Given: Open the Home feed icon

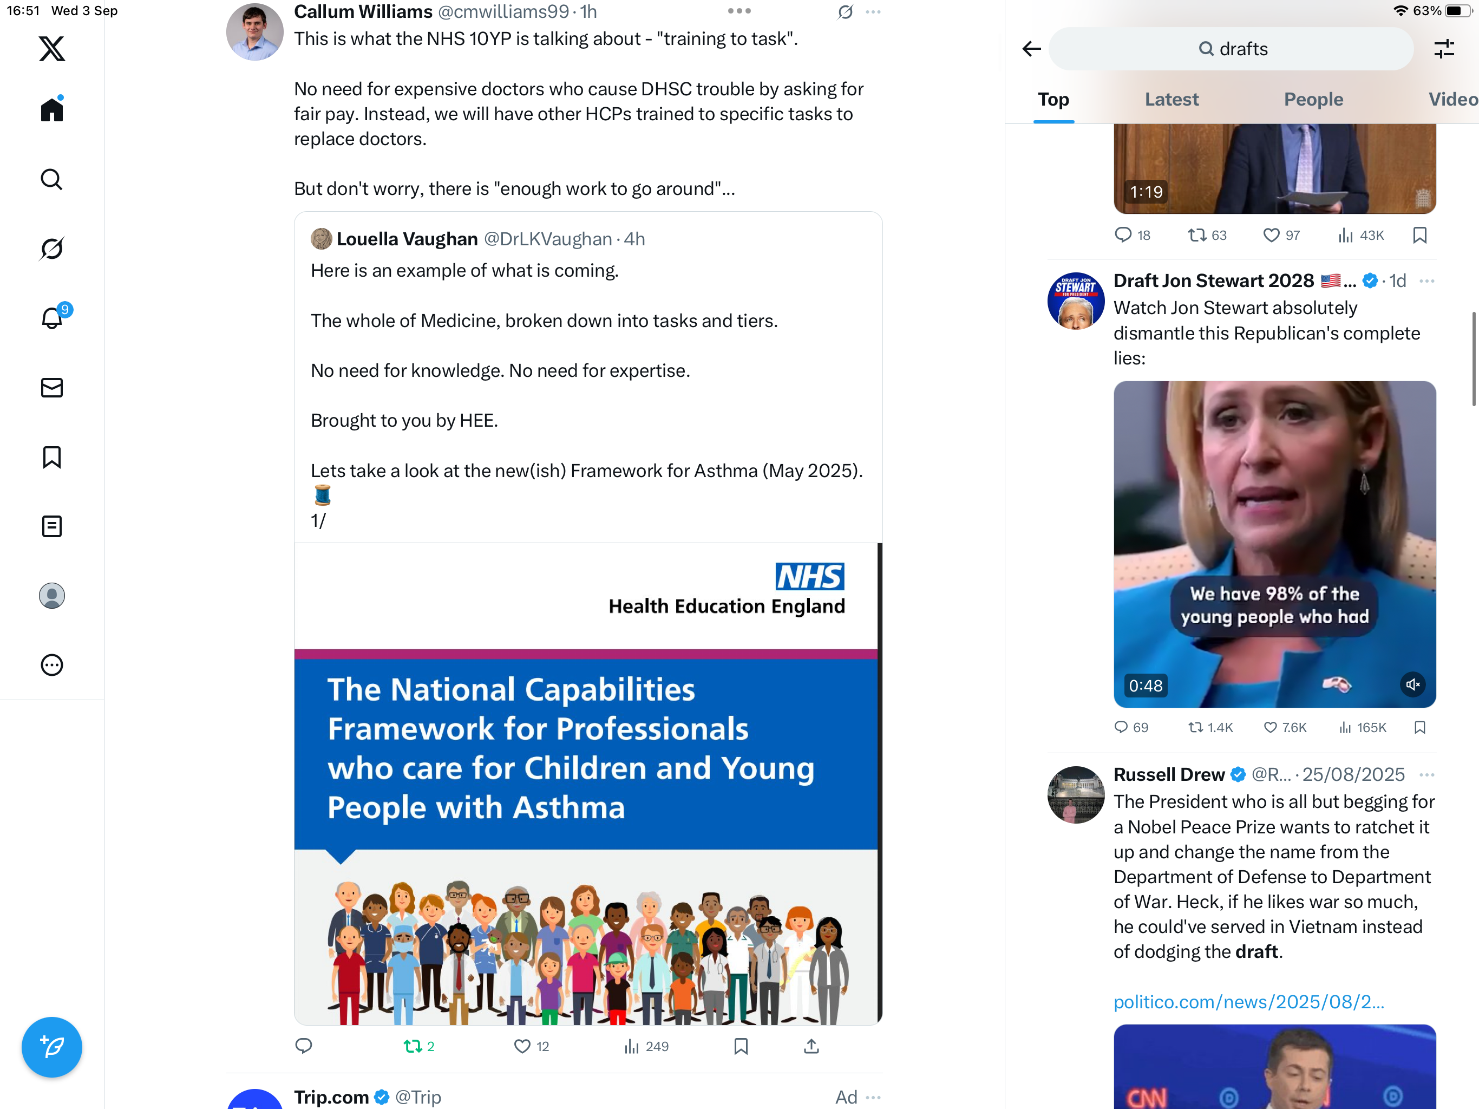Looking at the screenshot, I should click(x=51, y=110).
